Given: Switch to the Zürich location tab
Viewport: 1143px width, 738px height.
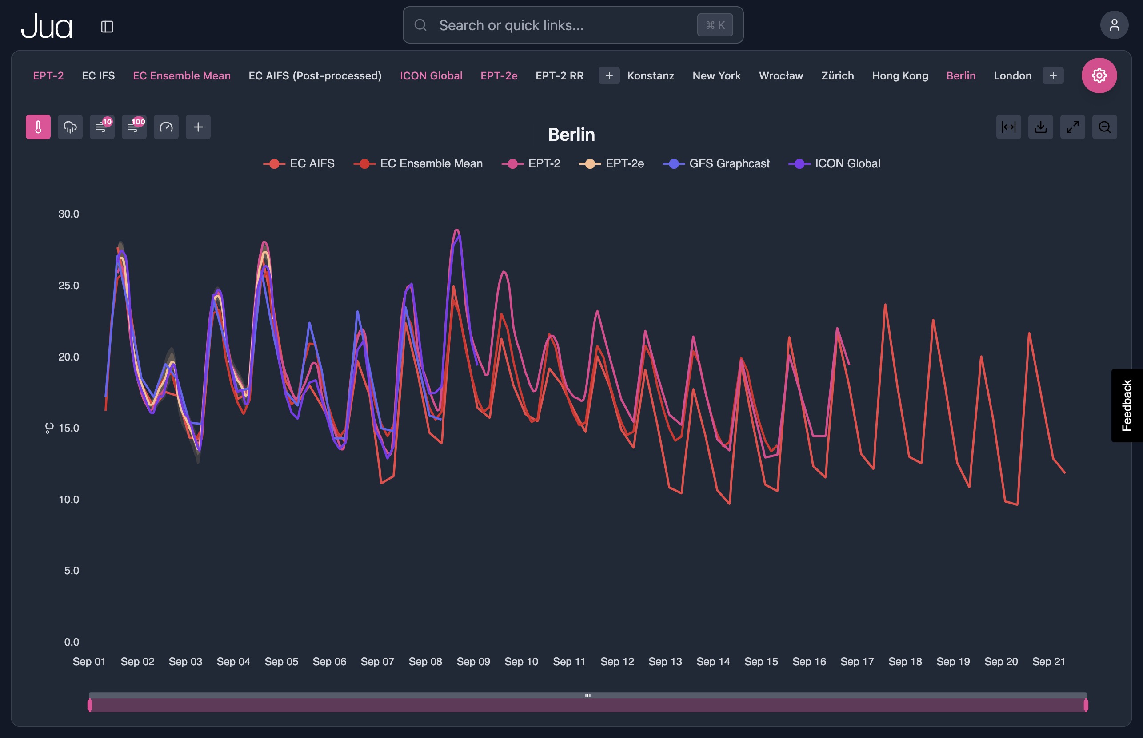Looking at the screenshot, I should click(837, 76).
